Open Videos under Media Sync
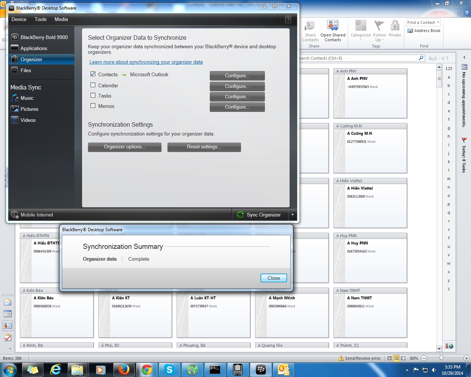The width and height of the screenshot is (471, 377). (x=23, y=120)
